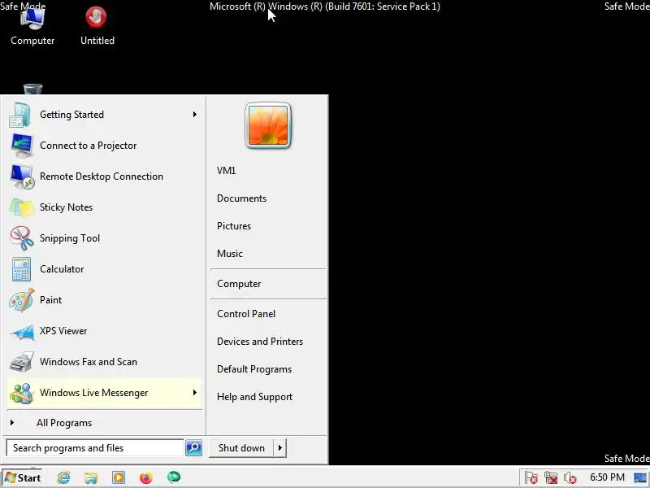Open the Shut down options arrow
This screenshot has height=488, width=650.
coord(280,448)
